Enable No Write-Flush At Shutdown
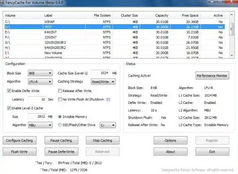This screenshot has width=238, height=174. click(x=60, y=99)
